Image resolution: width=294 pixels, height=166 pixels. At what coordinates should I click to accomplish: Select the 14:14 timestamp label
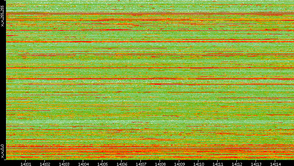click(275, 164)
